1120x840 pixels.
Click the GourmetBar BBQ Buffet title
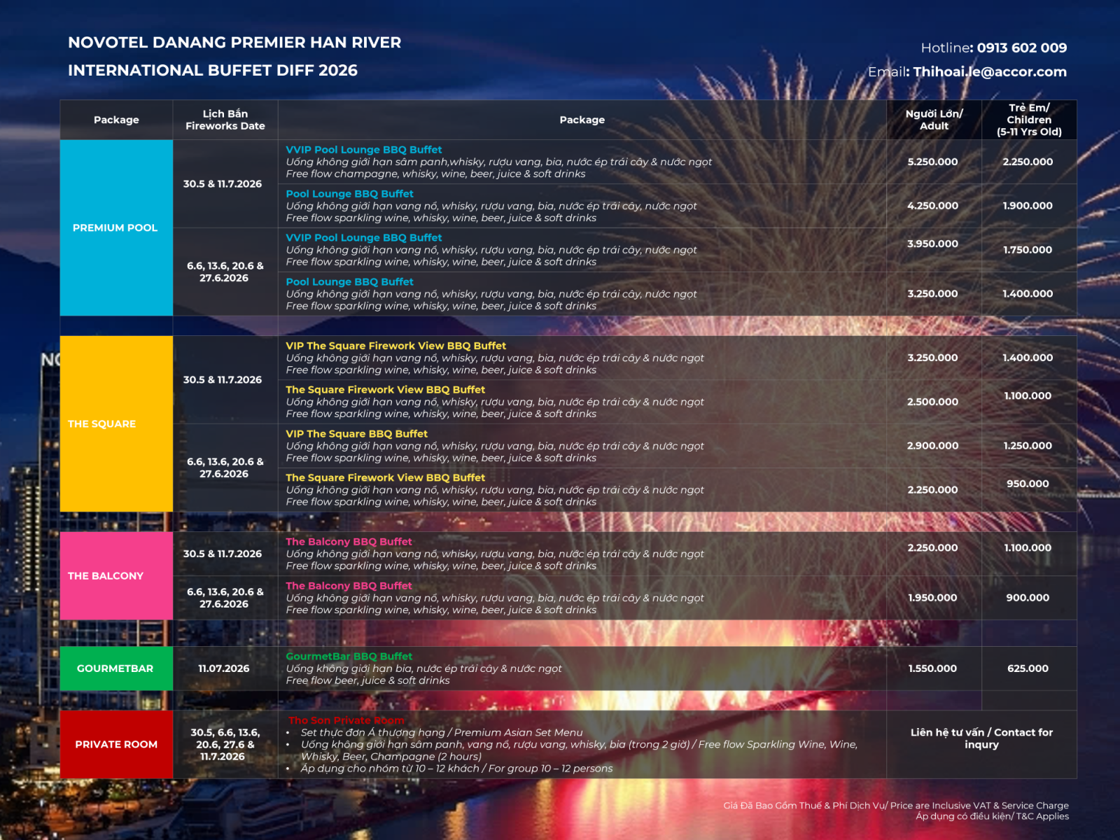point(349,657)
